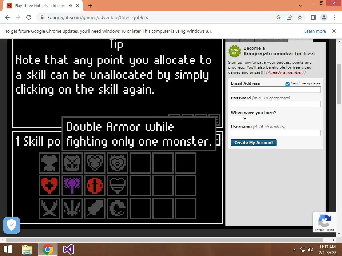The height and width of the screenshot is (256, 342).
Task: Open Chrome profile avatar
Action: point(324,17)
